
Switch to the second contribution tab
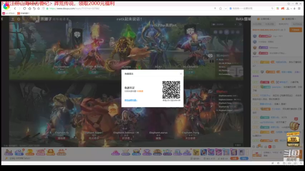click(270, 24)
